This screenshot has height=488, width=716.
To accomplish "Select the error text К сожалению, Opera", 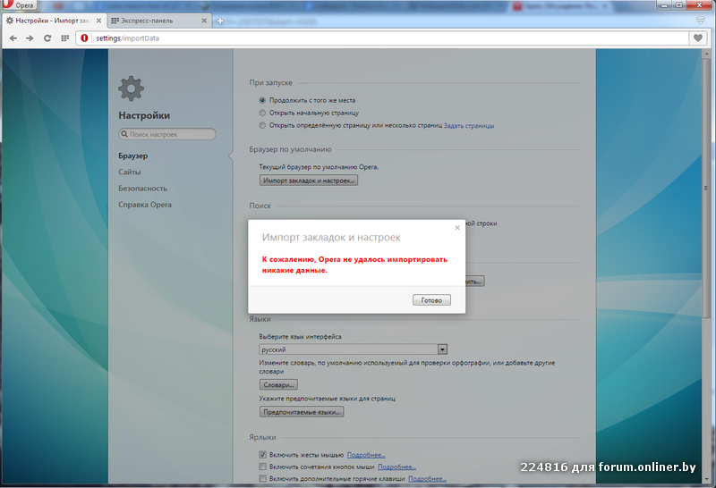I will point(354,265).
